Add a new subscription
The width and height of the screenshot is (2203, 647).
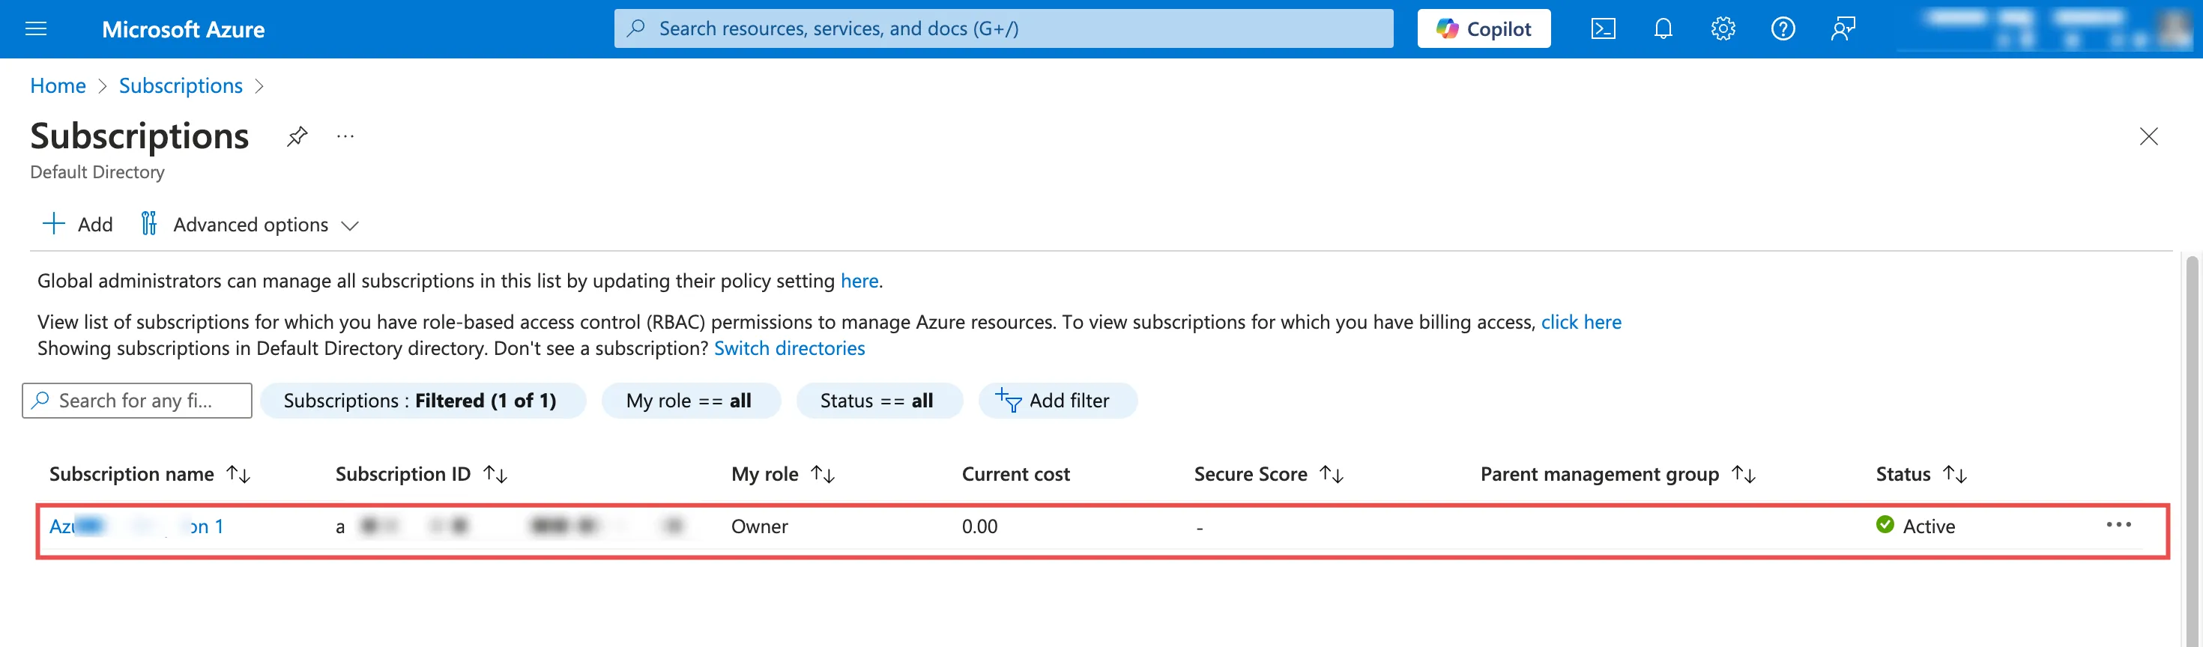pos(77,224)
